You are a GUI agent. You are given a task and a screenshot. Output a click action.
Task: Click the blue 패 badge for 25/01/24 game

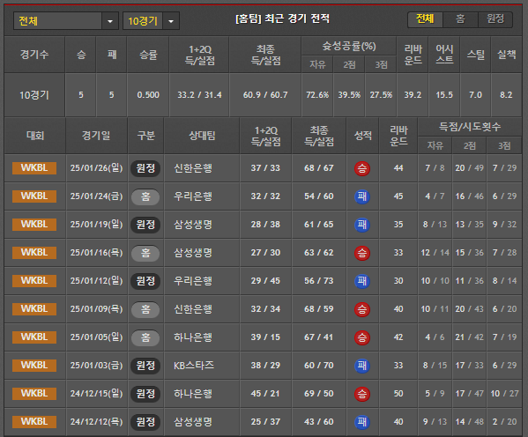click(362, 196)
